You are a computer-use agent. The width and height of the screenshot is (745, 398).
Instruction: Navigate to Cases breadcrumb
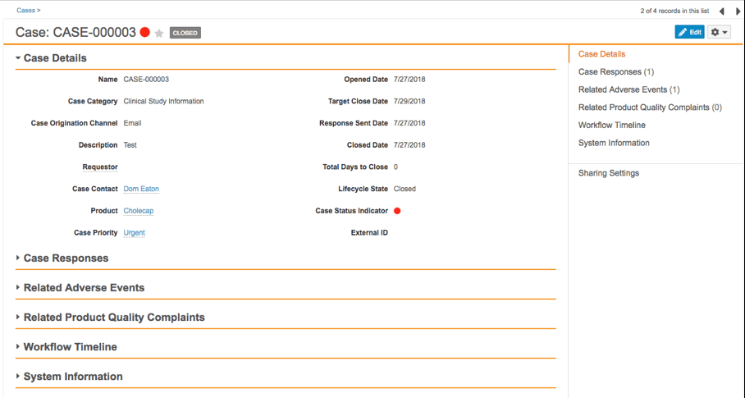[25, 11]
